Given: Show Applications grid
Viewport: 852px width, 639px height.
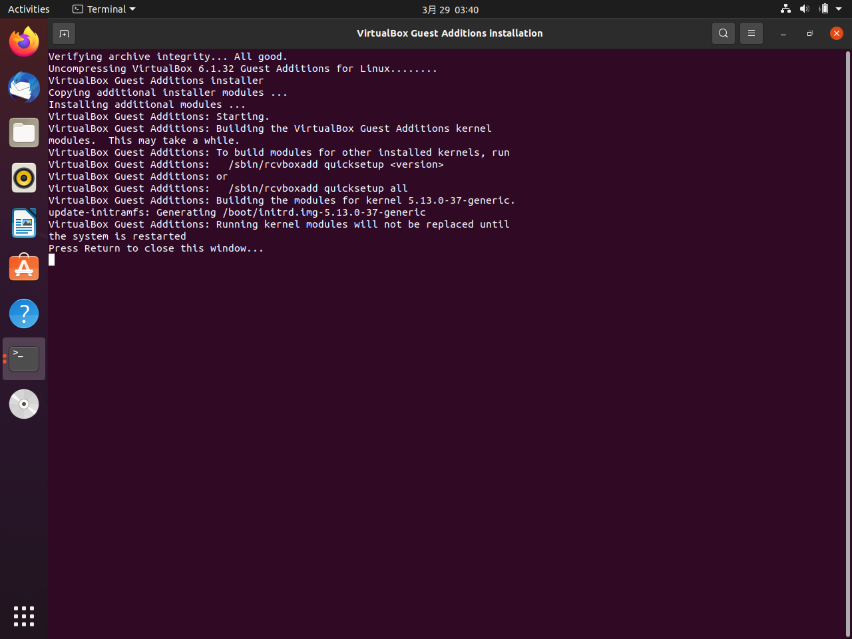Looking at the screenshot, I should 24,616.
